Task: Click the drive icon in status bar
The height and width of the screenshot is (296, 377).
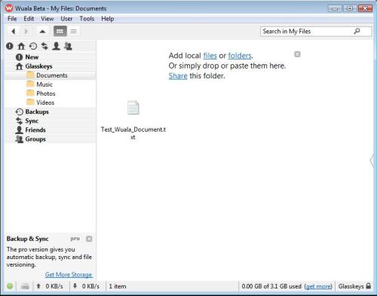Action: tap(25, 286)
